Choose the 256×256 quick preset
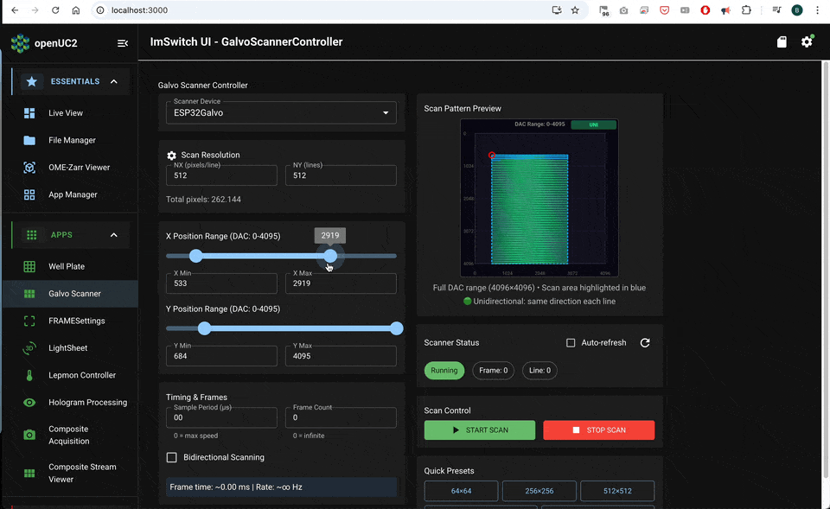This screenshot has width=830, height=509. [539, 491]
